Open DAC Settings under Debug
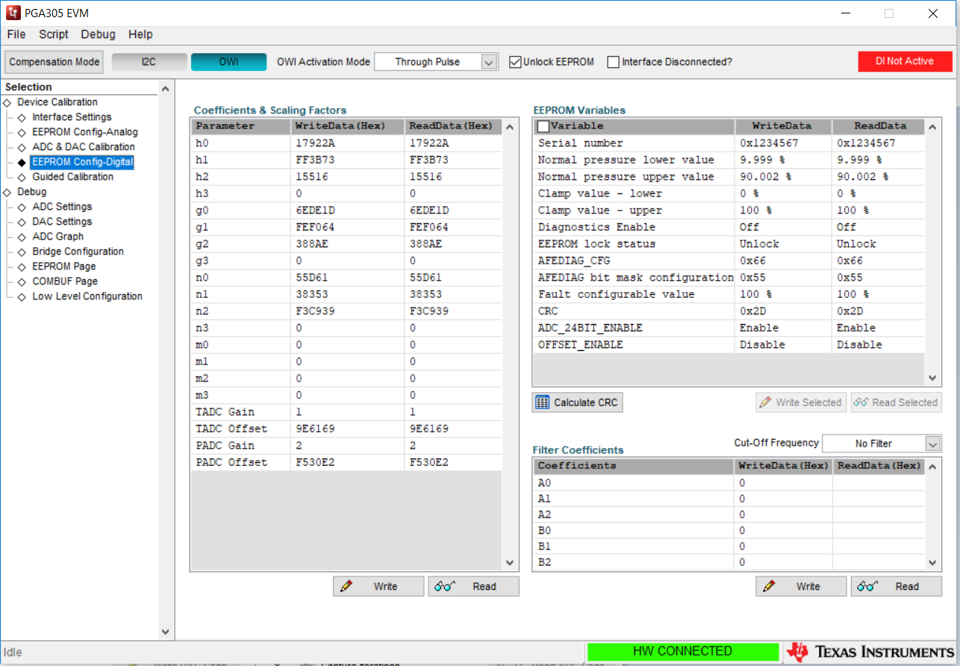The image size is (960, 666). 62,222
